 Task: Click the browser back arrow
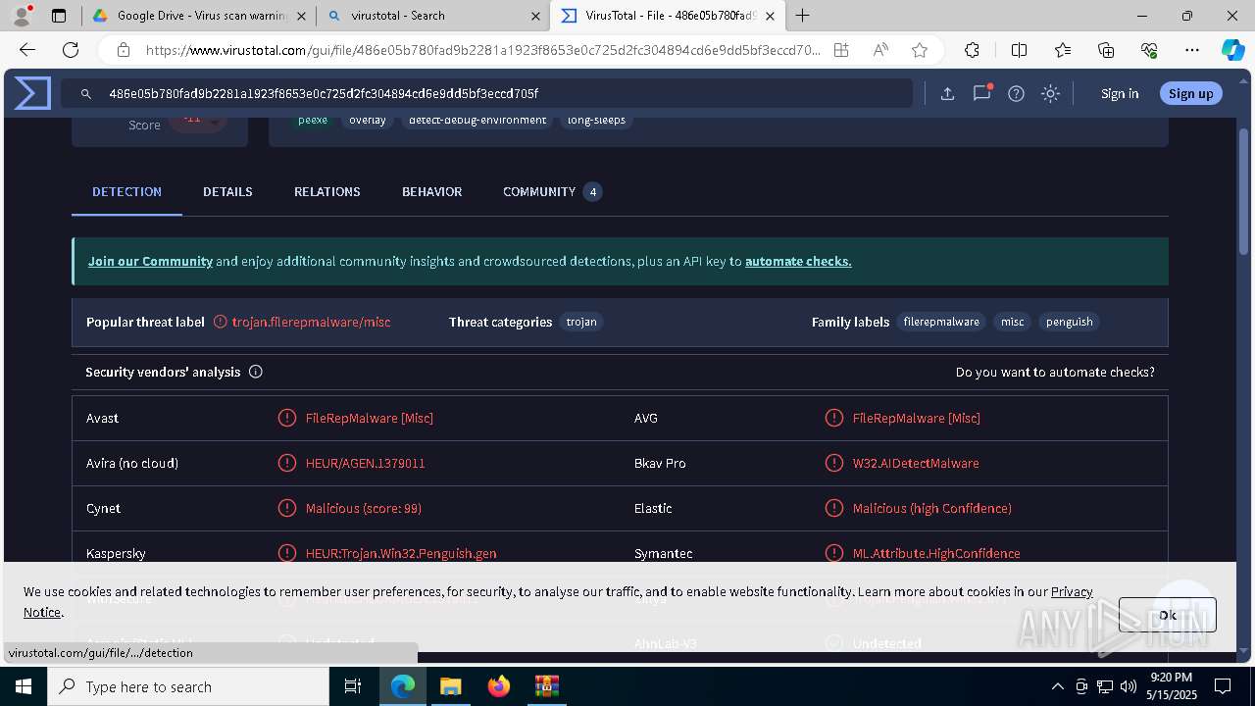pos(27,50)
